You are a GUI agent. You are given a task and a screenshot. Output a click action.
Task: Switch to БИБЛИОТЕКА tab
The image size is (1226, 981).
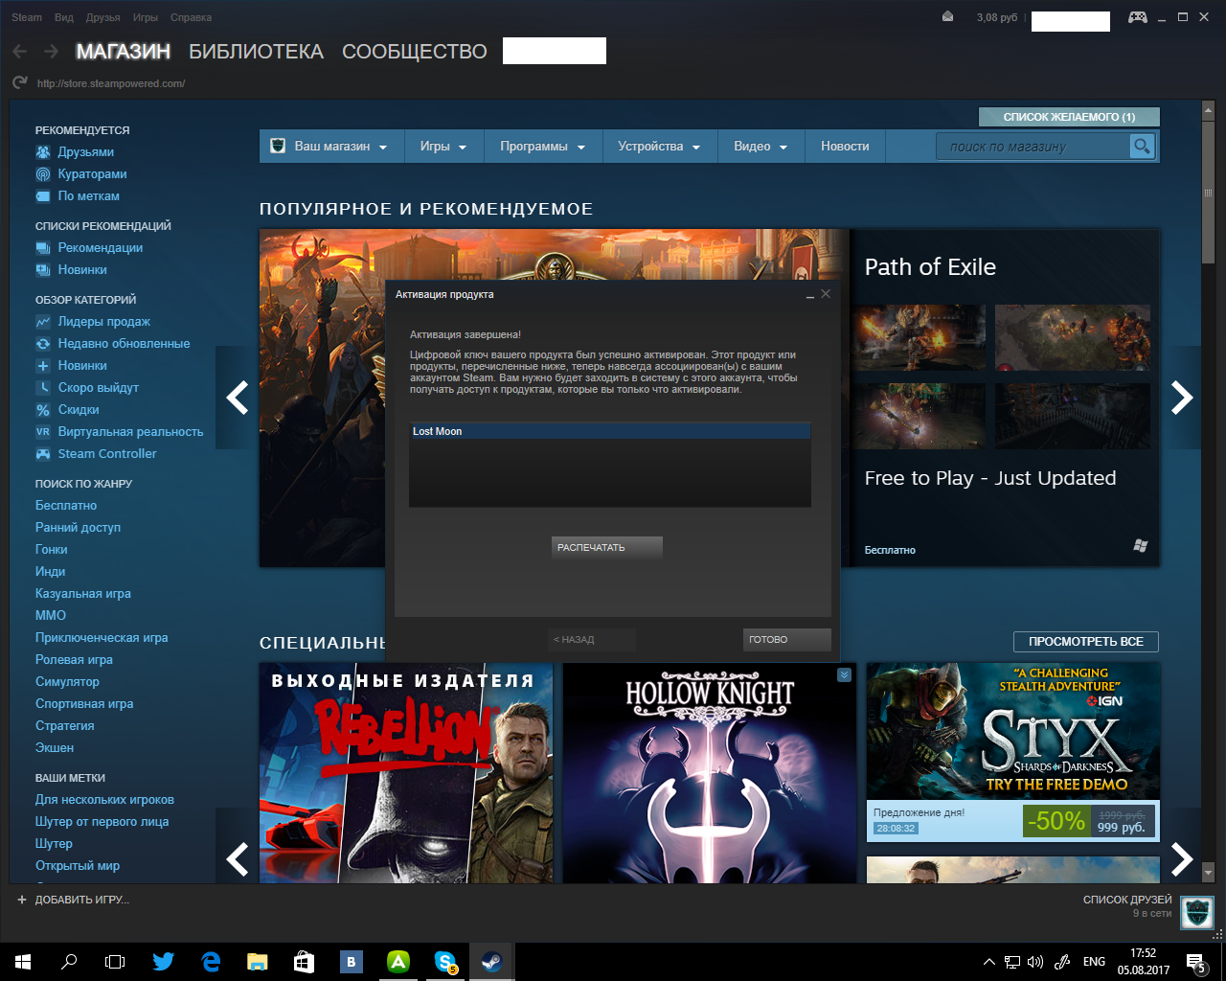click(x=256, y=52)
